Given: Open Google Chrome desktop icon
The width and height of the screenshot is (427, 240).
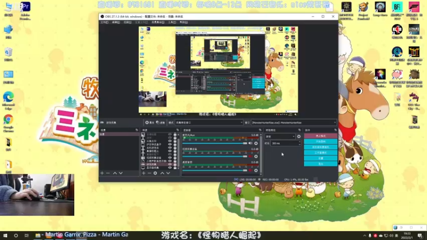Looking at the screenshot, I should (x=9, y=123).
